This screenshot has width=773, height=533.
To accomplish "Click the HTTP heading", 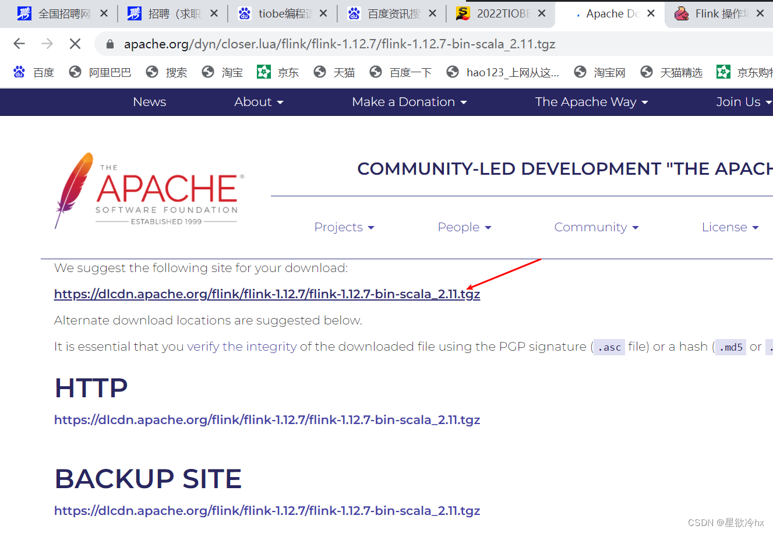I will pyautogui.click(x=91, y=388).
